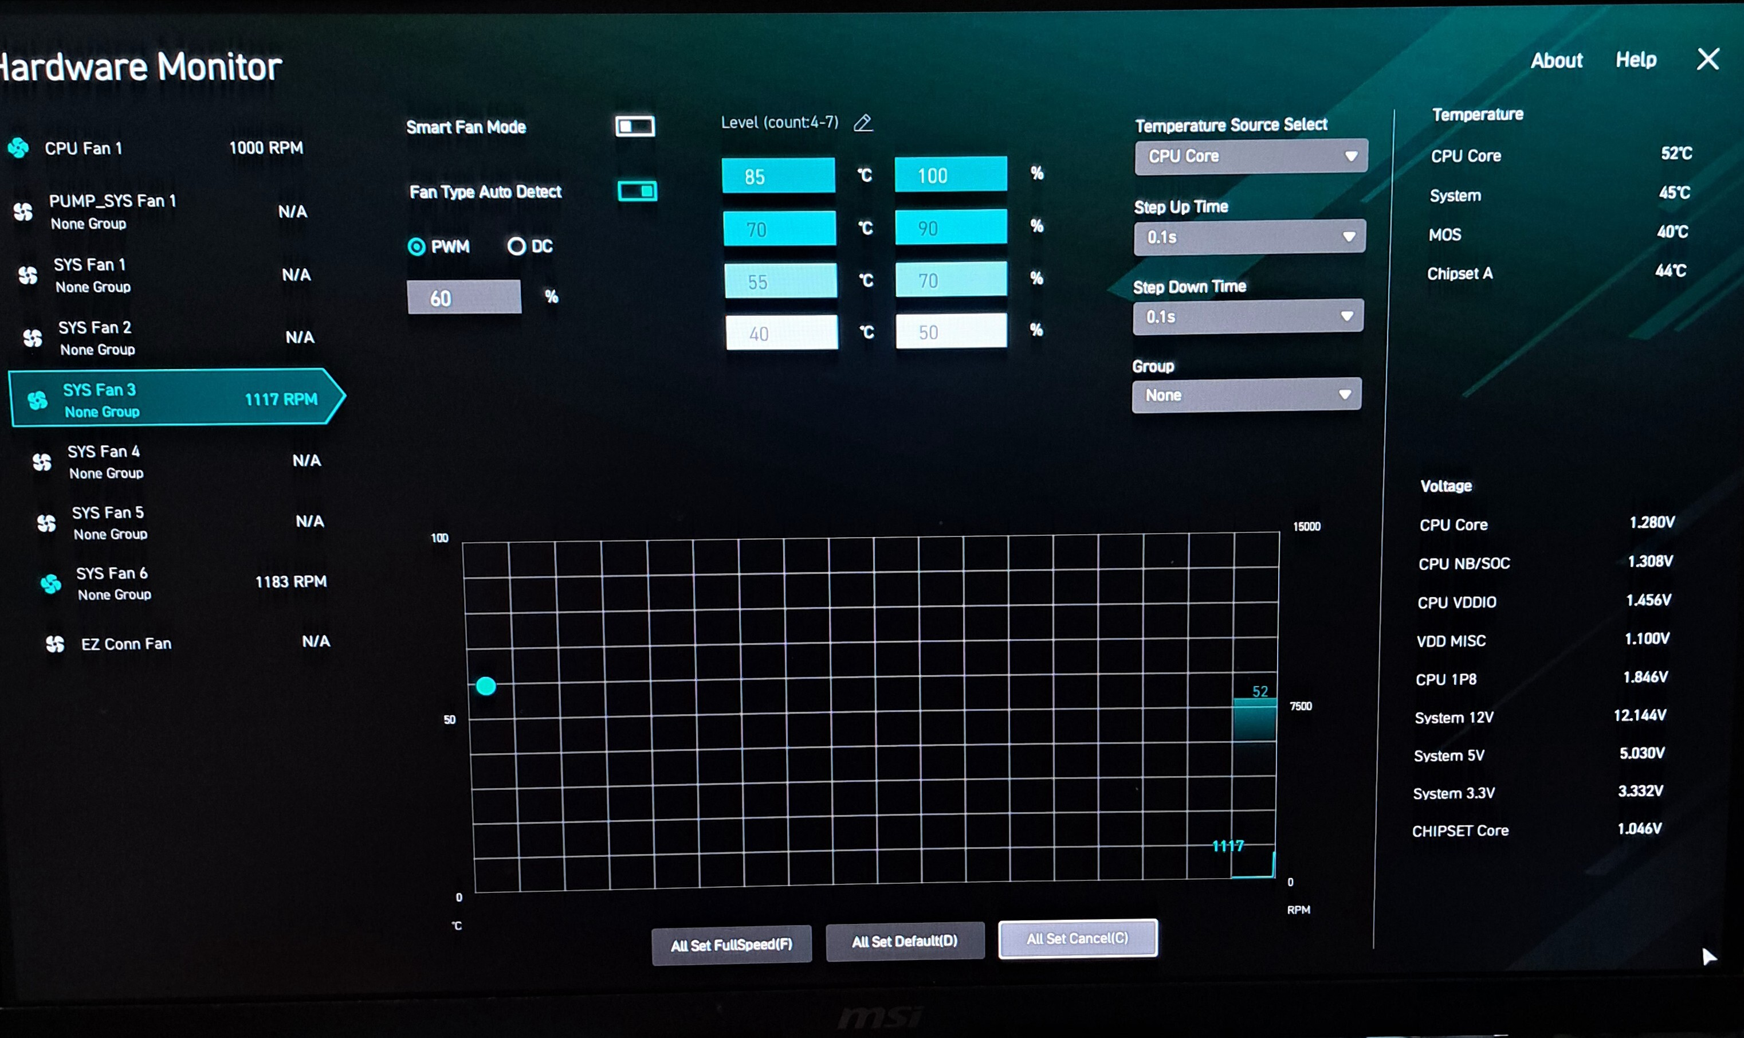
Task: Click the System 3.3V 3.332V value
Action: coord(1640,791)
